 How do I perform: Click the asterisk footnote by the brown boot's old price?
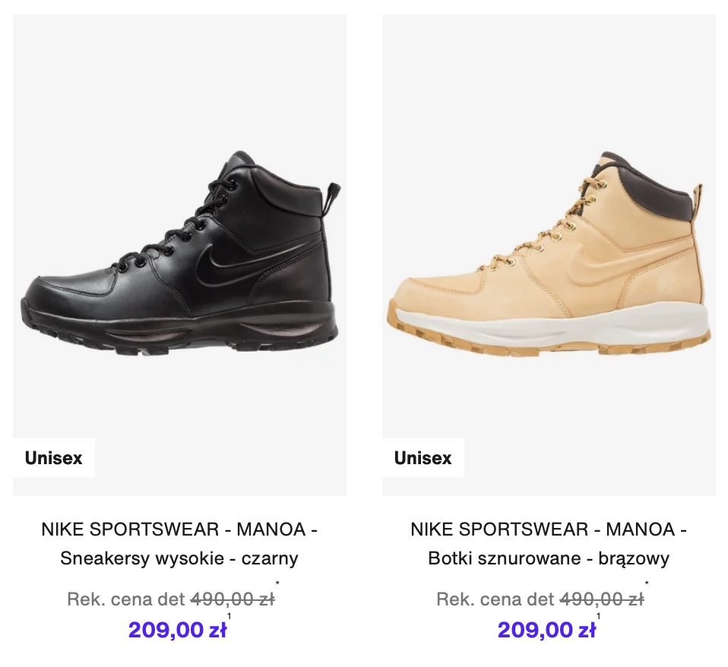pos(647,585)
